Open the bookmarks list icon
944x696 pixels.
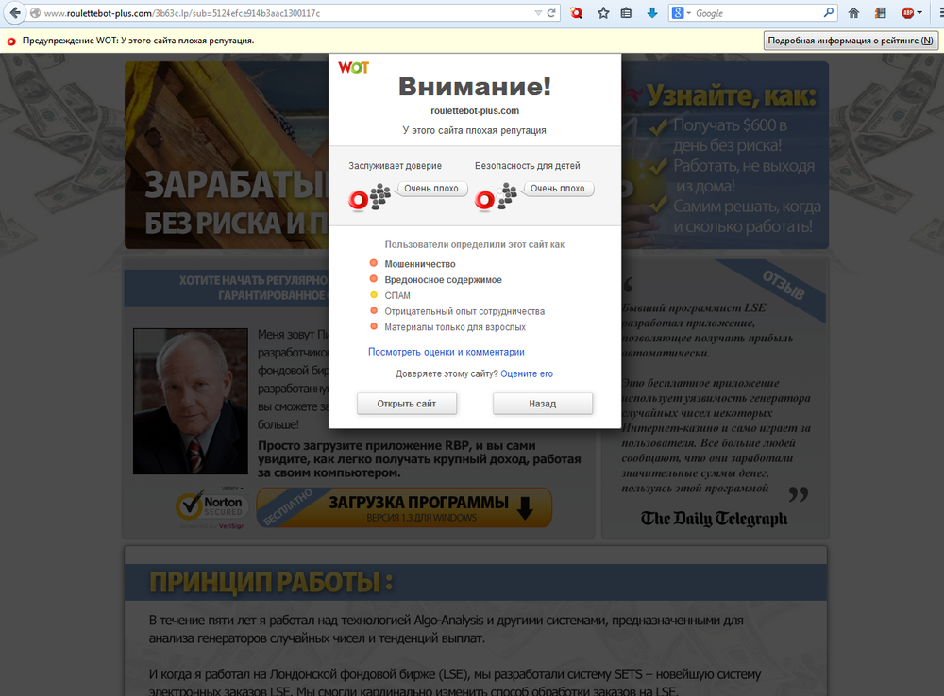click(627, 13)
